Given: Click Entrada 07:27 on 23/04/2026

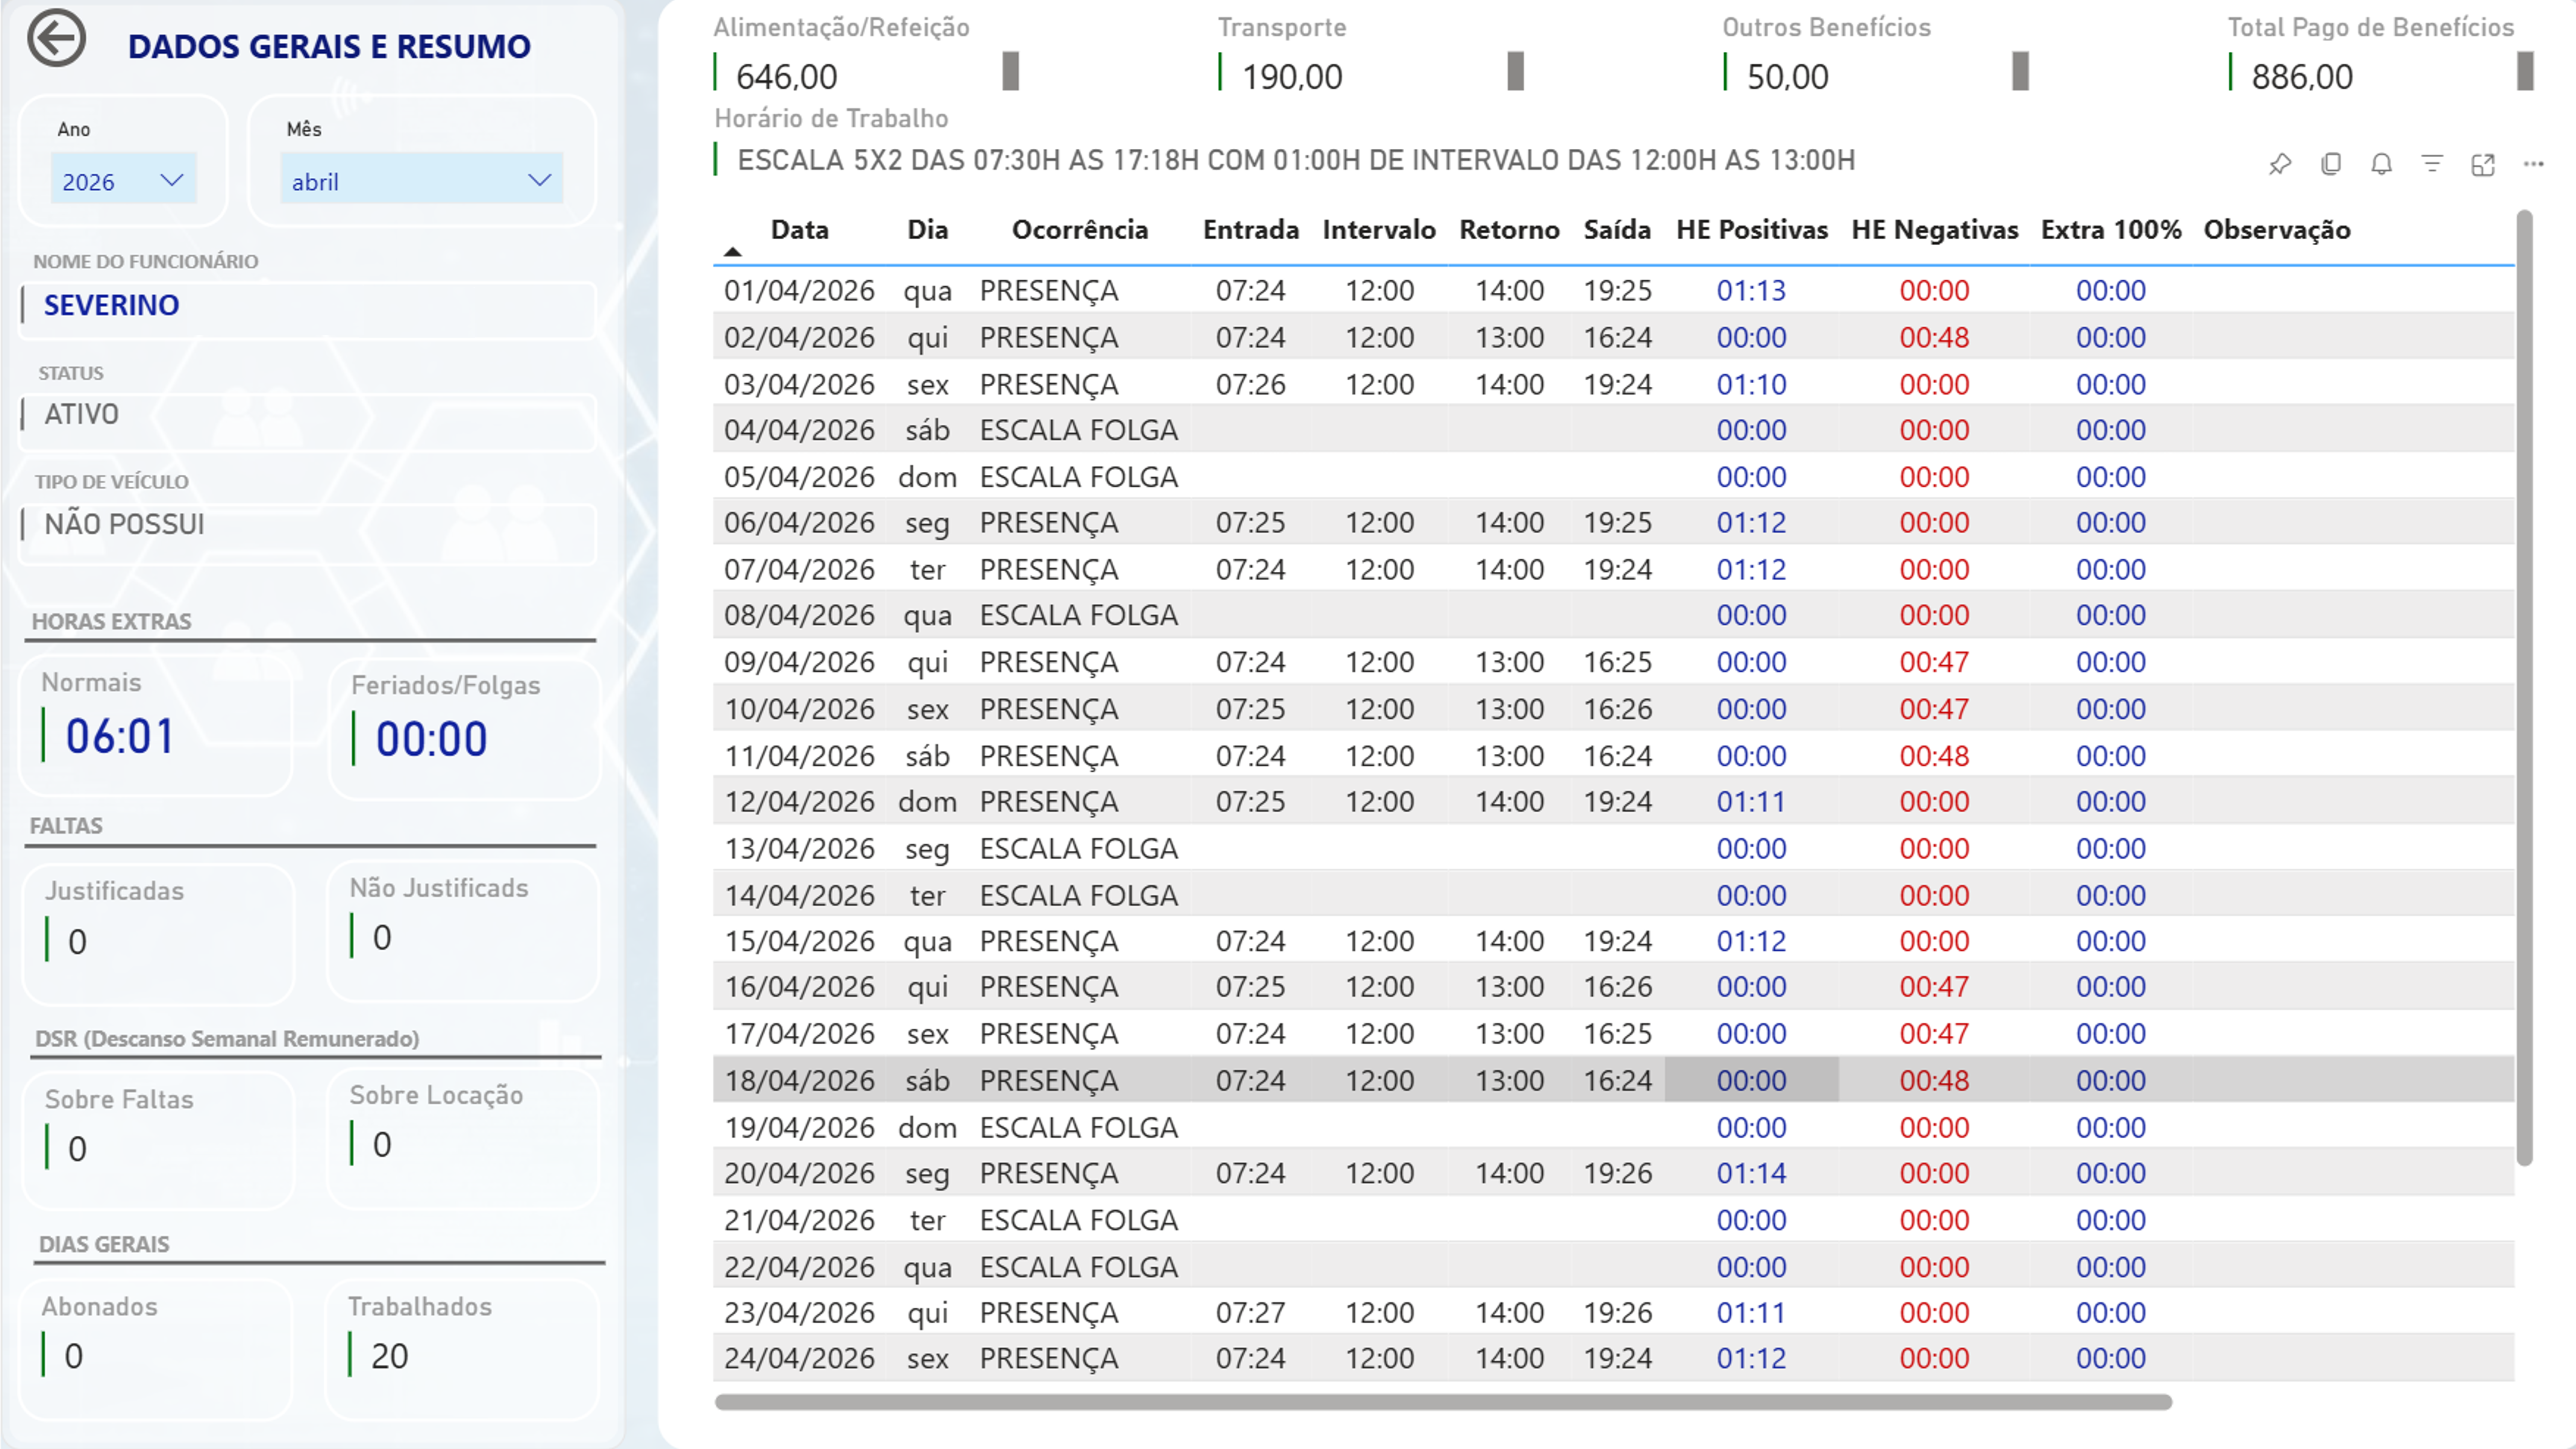Looking at the screenshot, I should pyautogui.click(x=1250, y=1313).
